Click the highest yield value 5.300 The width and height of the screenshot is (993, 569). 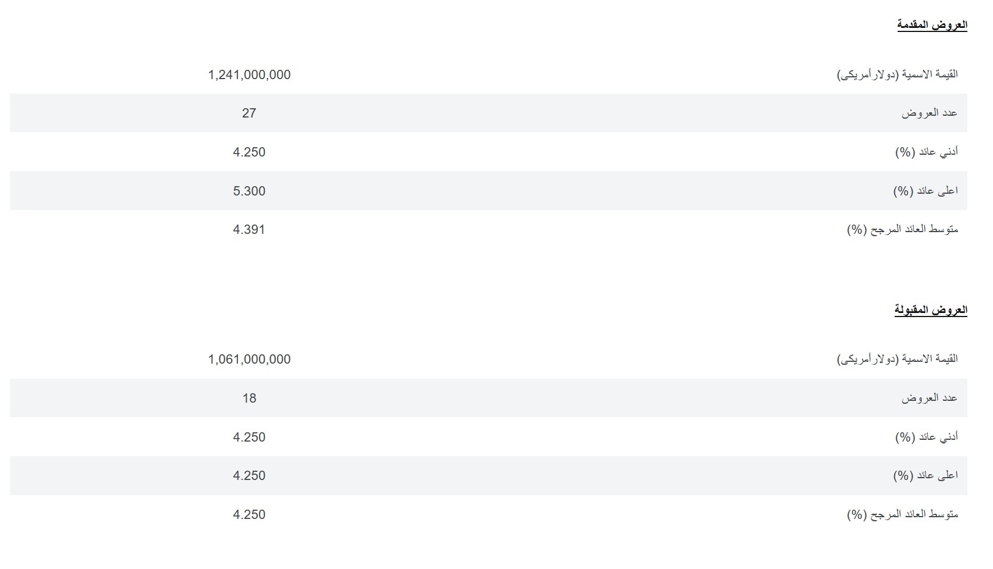249,191
